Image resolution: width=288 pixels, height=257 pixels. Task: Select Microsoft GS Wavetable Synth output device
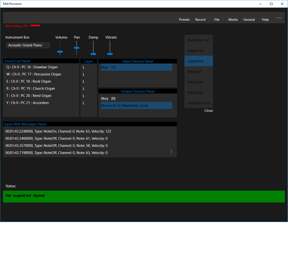tap(136, 105)
